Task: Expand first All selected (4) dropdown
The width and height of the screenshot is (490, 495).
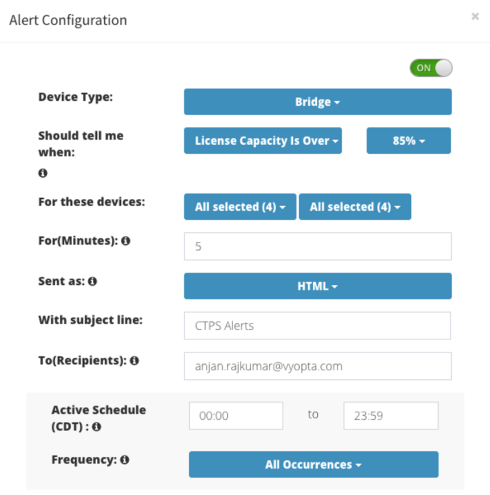Action: pyautogui.click(x=240, y=207)
